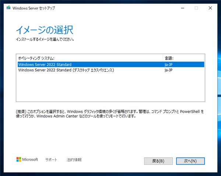Select Windows Server 2022 Standard row
Screen dimensions: 221x176
[x=111, y=64]
